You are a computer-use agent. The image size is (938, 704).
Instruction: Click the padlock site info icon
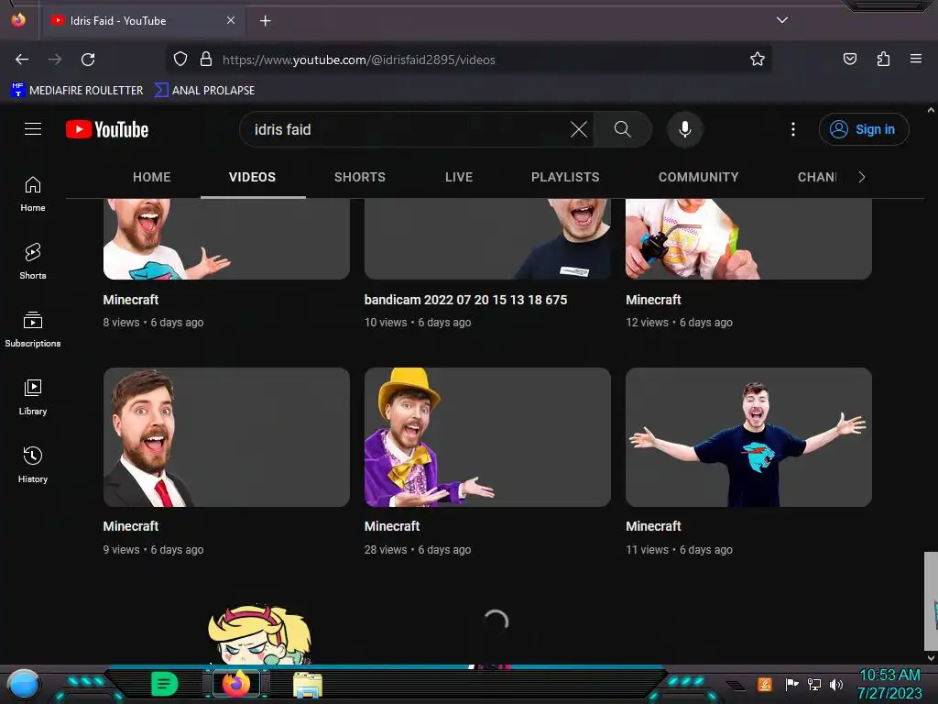pyautogui.click(x=206, y=60)
